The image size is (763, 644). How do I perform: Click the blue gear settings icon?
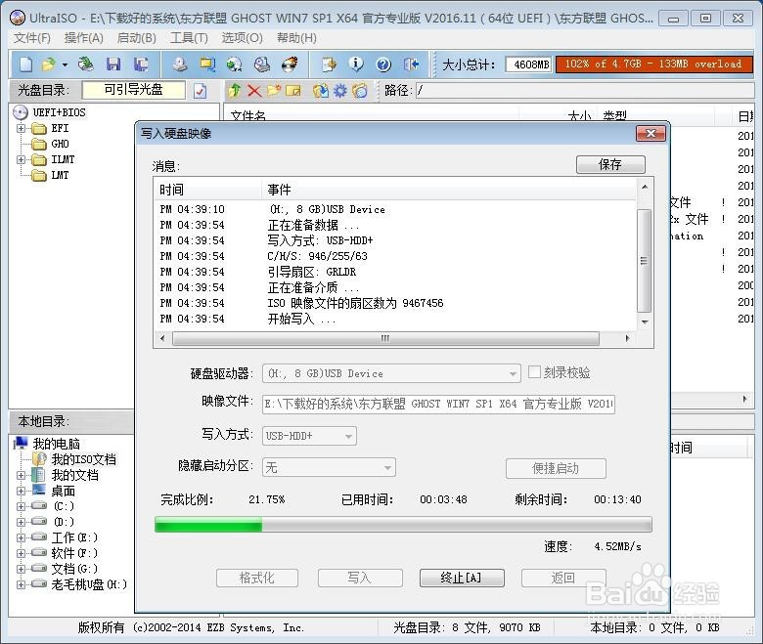pyautogui.click(x=340, y=91)
